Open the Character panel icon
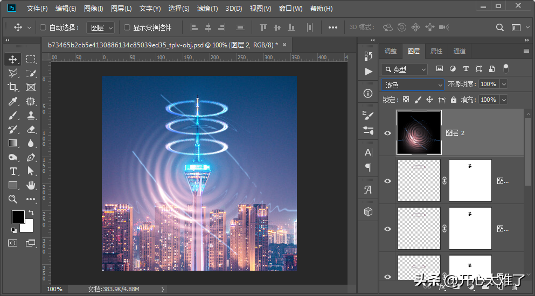Image resolution: width=535 pixels, height=296 pixels. 369,152
